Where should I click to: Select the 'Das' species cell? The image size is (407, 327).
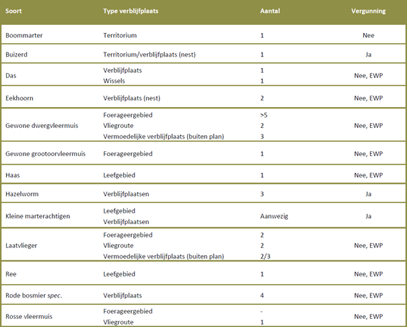[x=11, y=75]
